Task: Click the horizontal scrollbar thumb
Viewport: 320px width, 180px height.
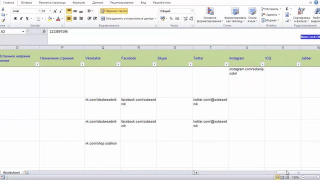Action: point(298,172)
